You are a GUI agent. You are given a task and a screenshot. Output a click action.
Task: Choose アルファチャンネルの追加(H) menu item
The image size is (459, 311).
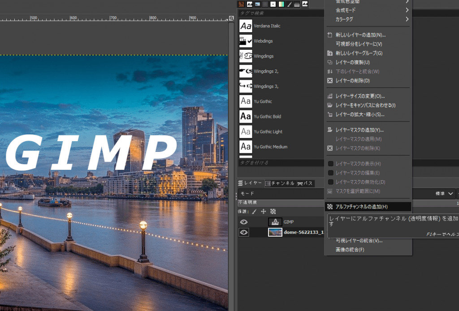368,207
